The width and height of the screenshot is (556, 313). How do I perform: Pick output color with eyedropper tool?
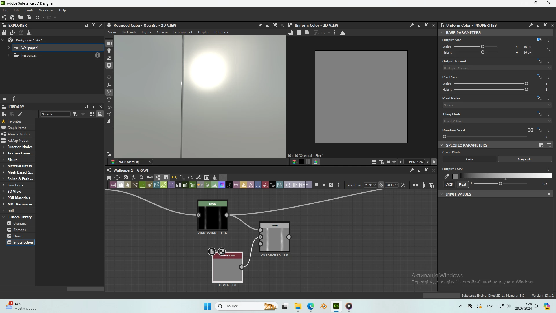[x=447, y=176]
